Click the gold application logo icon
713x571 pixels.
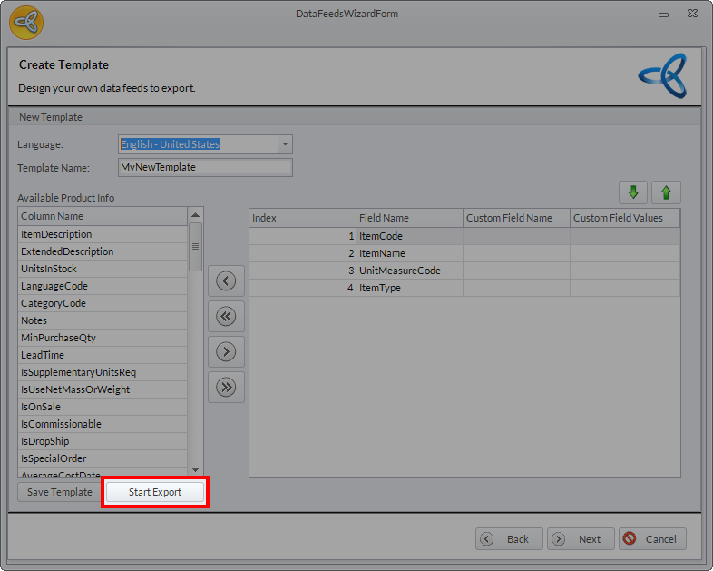26,20
